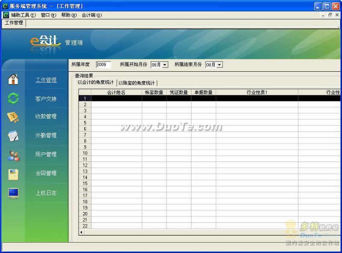The width and height of the screenshot is (342, 253).
Task: Open the 窗口(W) menu
Action: pyautogui.click(x=48, y=15)
